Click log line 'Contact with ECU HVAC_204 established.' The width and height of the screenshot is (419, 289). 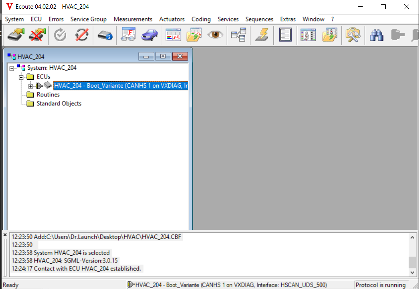(x=76, y=268)
